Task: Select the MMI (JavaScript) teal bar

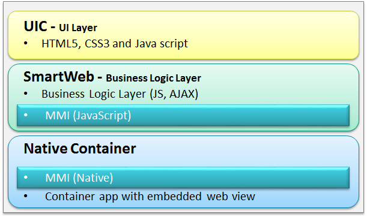Action: (x=183, y=115)
